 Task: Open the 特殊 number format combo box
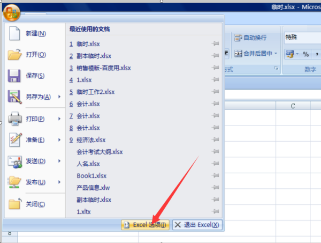coord(303,38)
